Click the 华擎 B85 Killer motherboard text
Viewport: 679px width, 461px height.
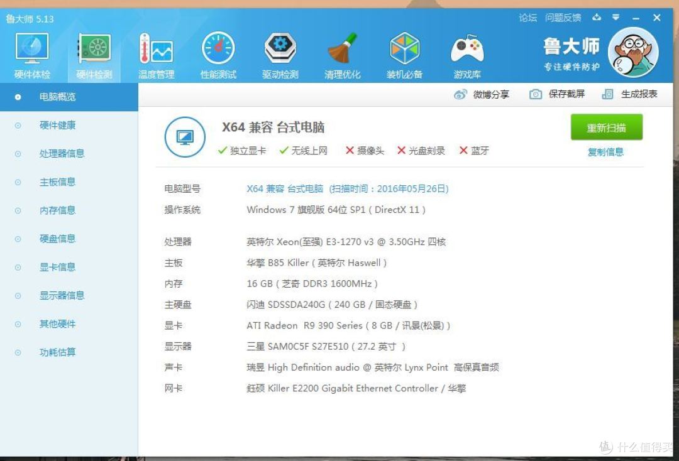click(316, 263)
